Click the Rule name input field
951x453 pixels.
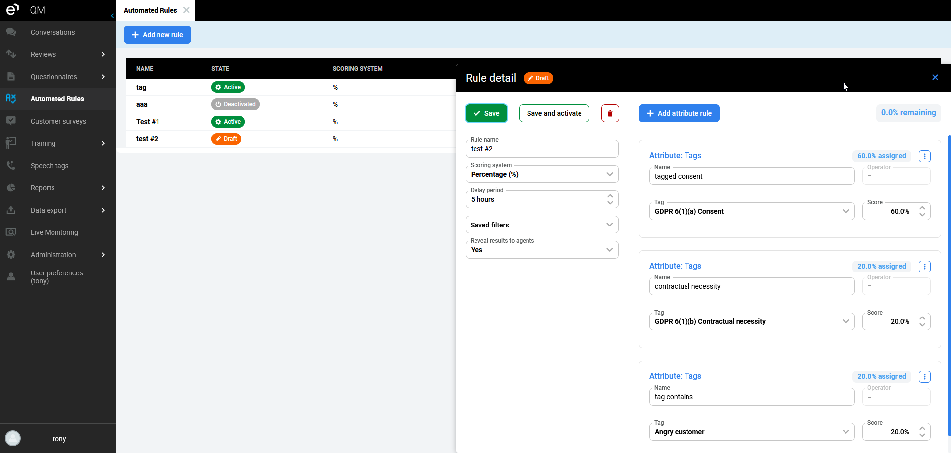click(x=542, y=149)
